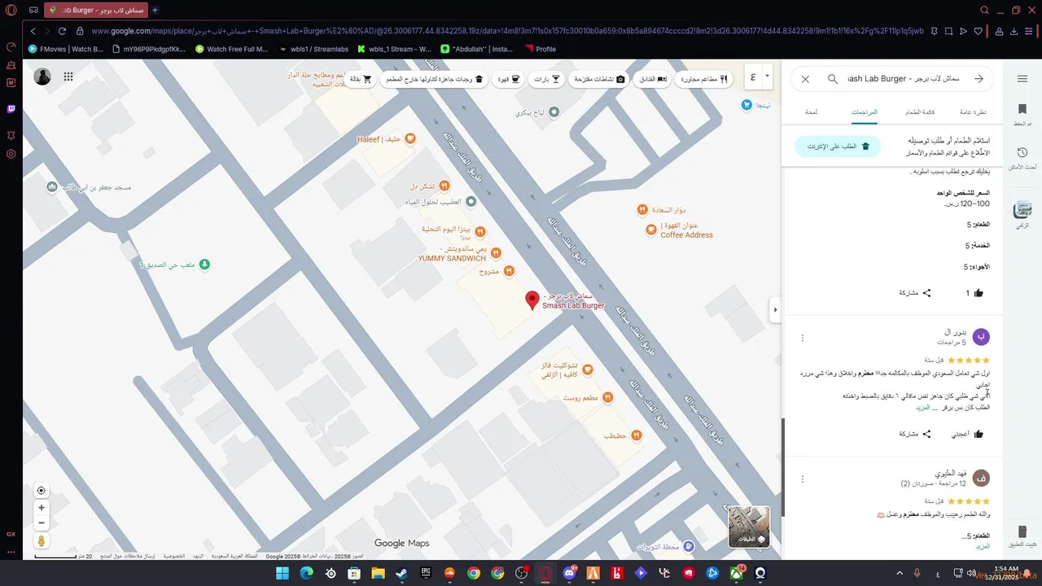This screenshot has height=586, width=1042.
Task: Select نشاطات مقترحة things to do chip
Action: tap(598, 79)
